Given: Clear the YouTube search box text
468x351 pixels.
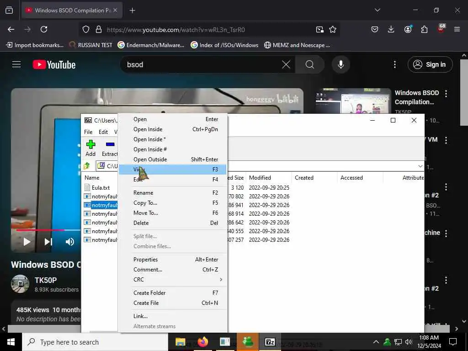Looking at the screenshot, I should [x=286, y=64].
